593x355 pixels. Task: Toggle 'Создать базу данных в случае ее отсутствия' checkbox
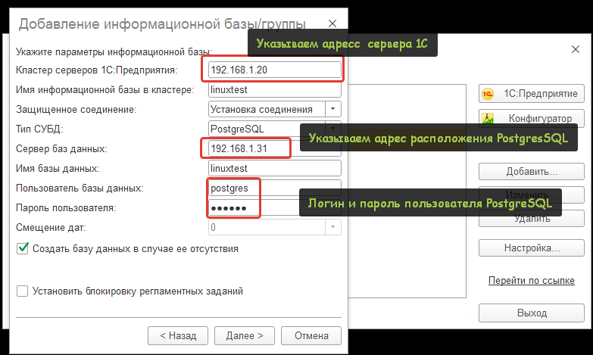coord(22,248)
